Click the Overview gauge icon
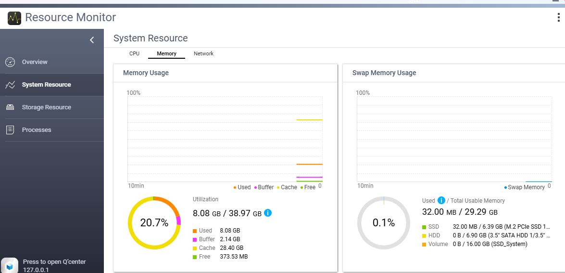The image size is (565, 273). 10,62
